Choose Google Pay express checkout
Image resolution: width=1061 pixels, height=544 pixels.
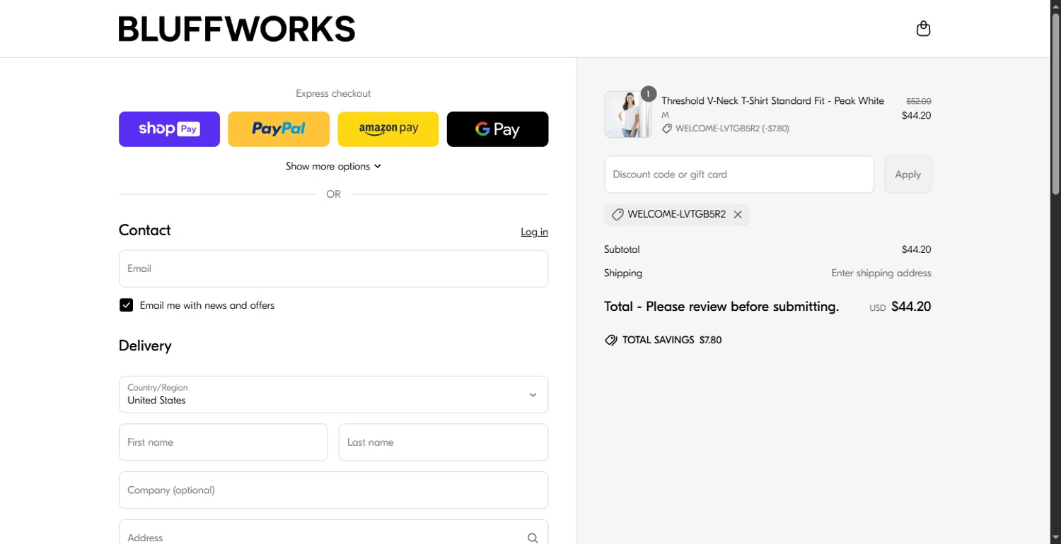click(497, 129)
